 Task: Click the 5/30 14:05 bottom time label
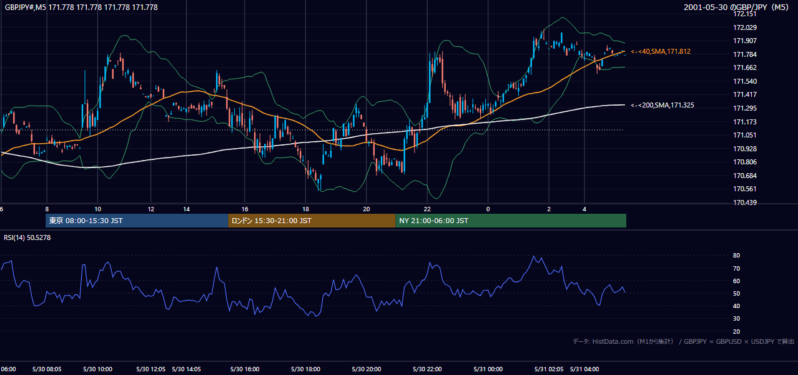click(186, 369)
